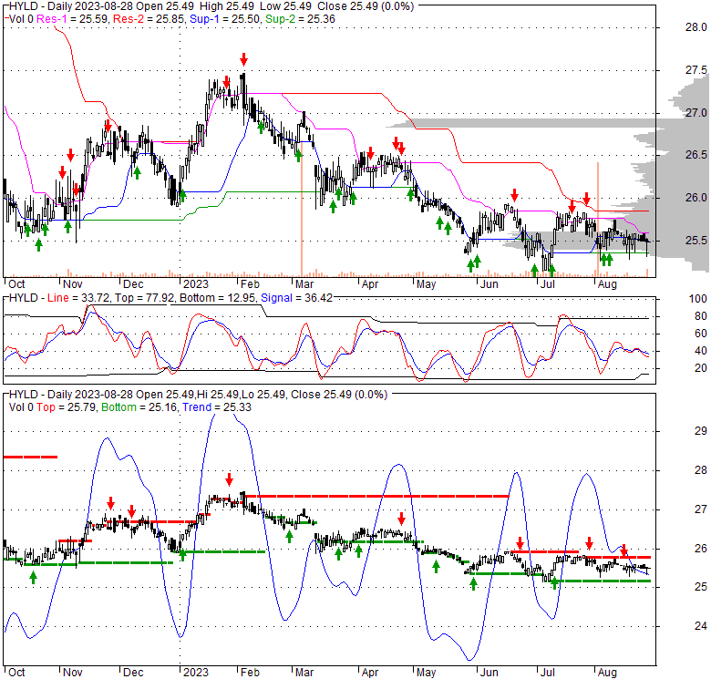Click the 80 oscillator axis label
The image size is (711, 679).
click(701, 316)
